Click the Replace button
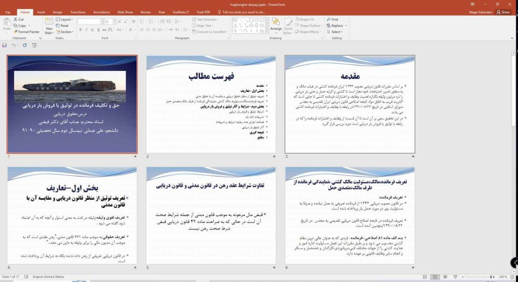 click(x=335, y=25)
